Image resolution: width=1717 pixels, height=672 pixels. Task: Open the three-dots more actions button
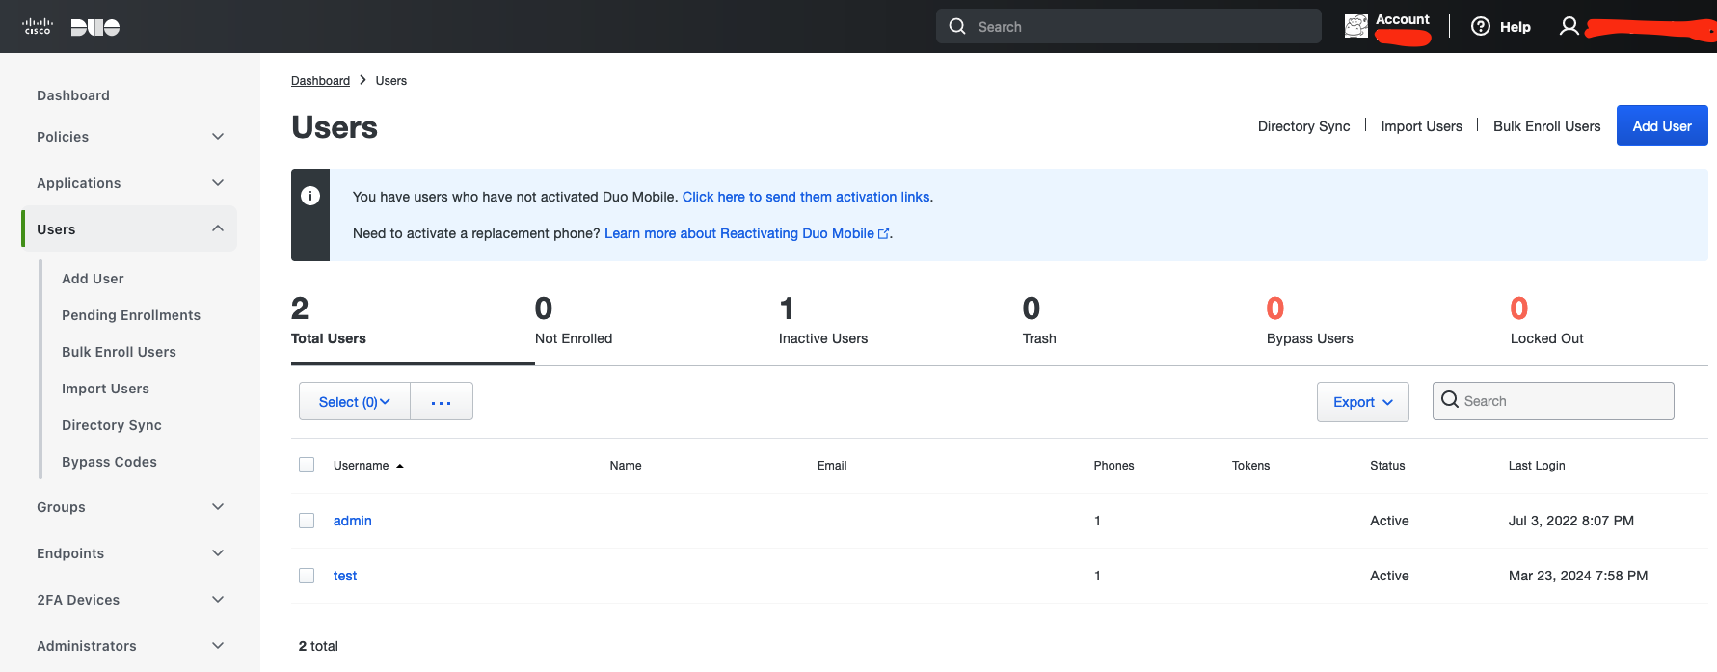coord(441,402)
